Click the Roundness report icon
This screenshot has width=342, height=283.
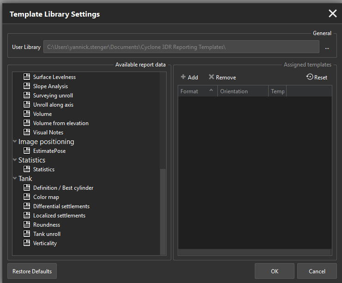point(27,225)
